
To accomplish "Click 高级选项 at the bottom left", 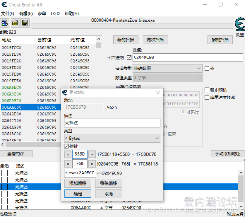I will (8, 214).
